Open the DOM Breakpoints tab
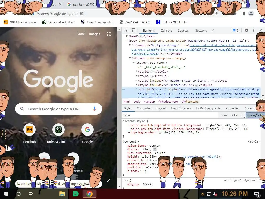 (208, 108)
